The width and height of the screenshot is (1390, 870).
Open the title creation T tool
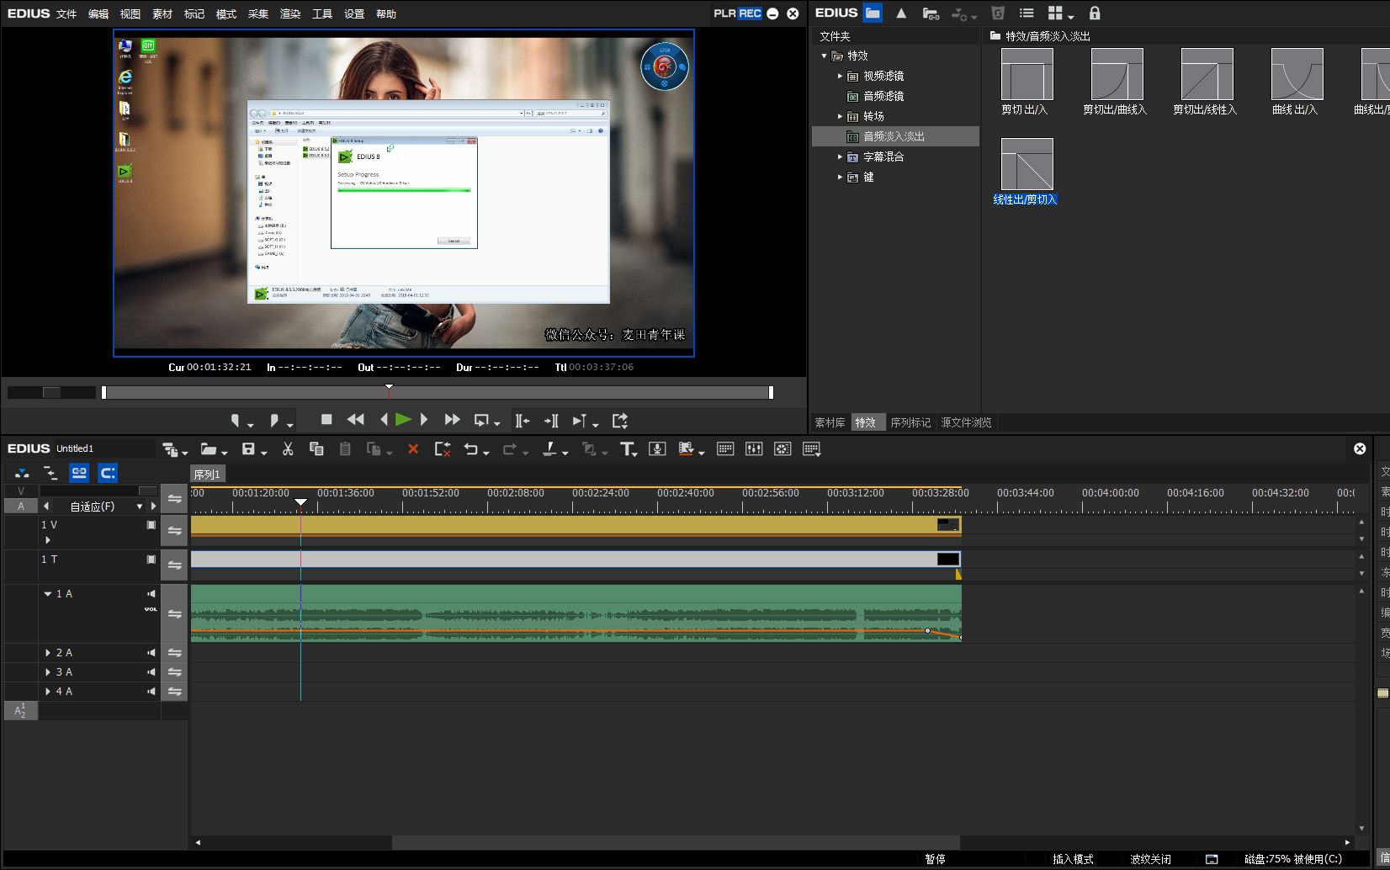(x=628, y=449)
